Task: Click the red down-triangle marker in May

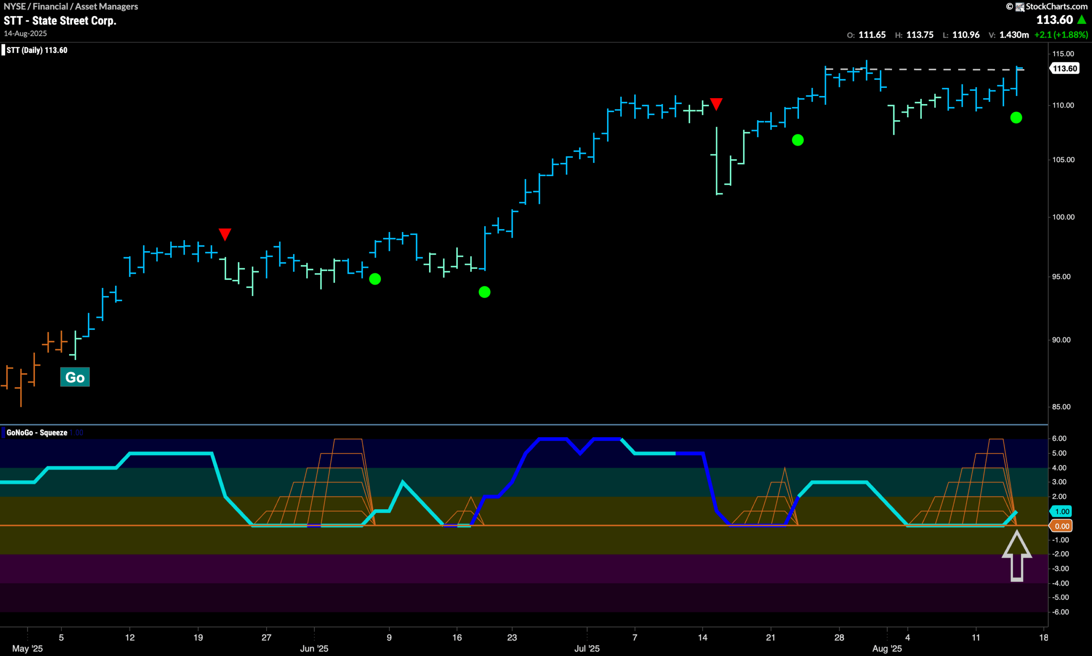Action: pyautogui.click(x=225, y=234)
